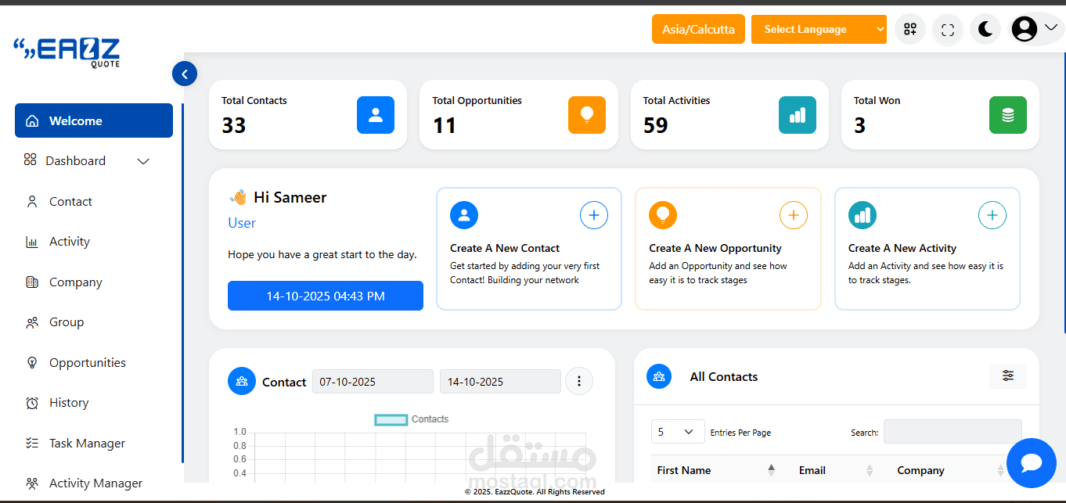The width and height of the screenshot is (1066, 503).
Task: Click the Total Won value 3
Action: [859, 125]
